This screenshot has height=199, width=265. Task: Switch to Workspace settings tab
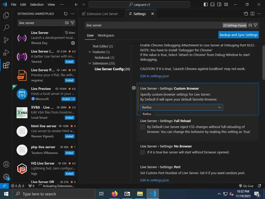[106, 35]
